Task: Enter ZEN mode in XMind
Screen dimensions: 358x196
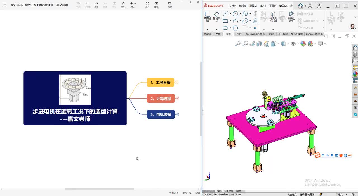Action: [147, 5]
